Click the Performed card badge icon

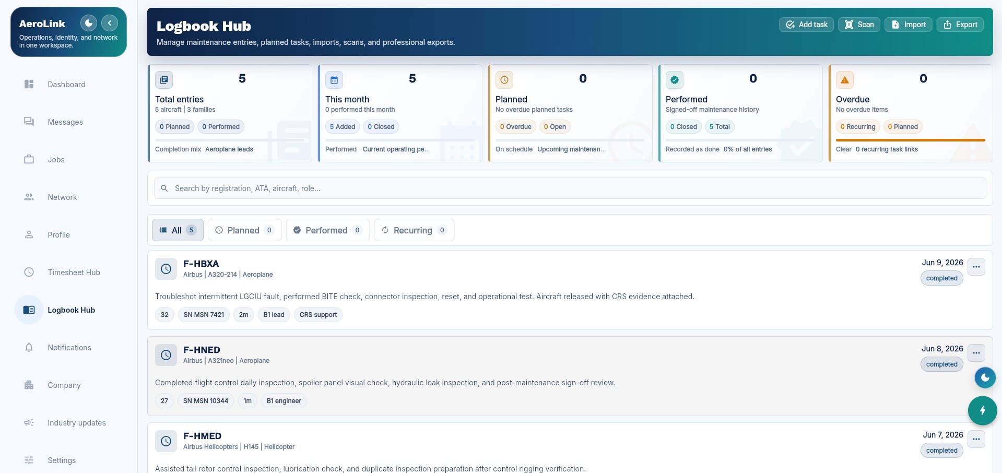(675, 80)
